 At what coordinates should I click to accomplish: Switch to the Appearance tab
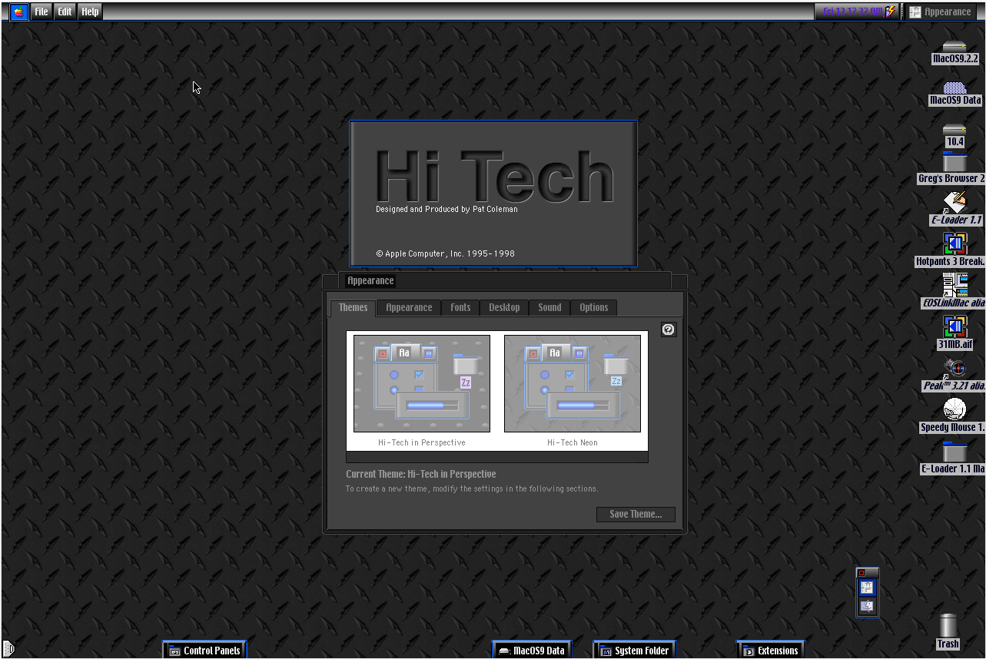coord(409,307)
